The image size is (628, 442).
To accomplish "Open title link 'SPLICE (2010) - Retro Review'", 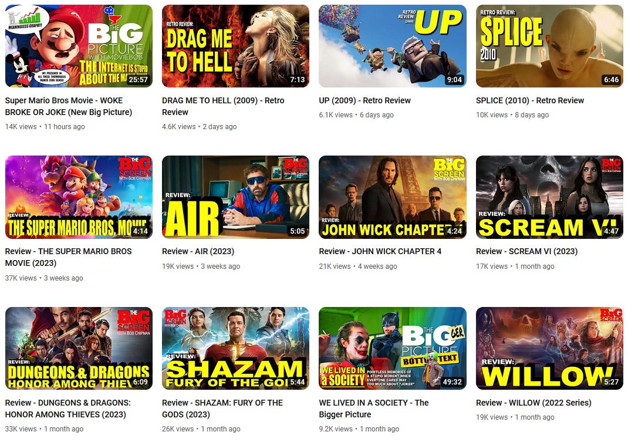I will (530, 100).
